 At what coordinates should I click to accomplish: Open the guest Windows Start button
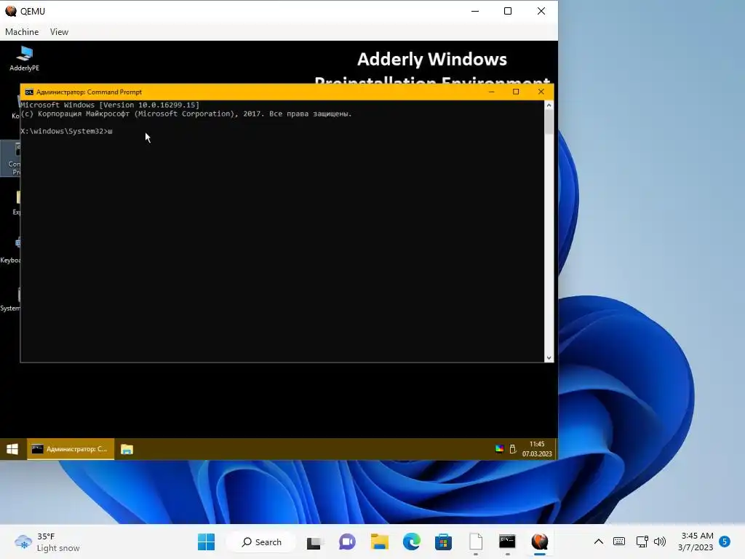12,449
